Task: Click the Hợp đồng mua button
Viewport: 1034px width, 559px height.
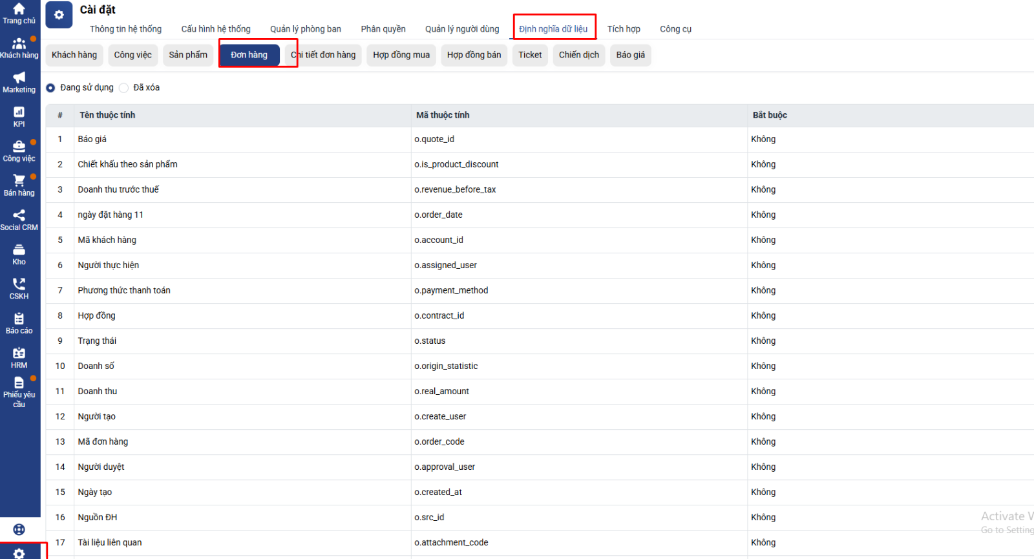Action: click(401, 55)
